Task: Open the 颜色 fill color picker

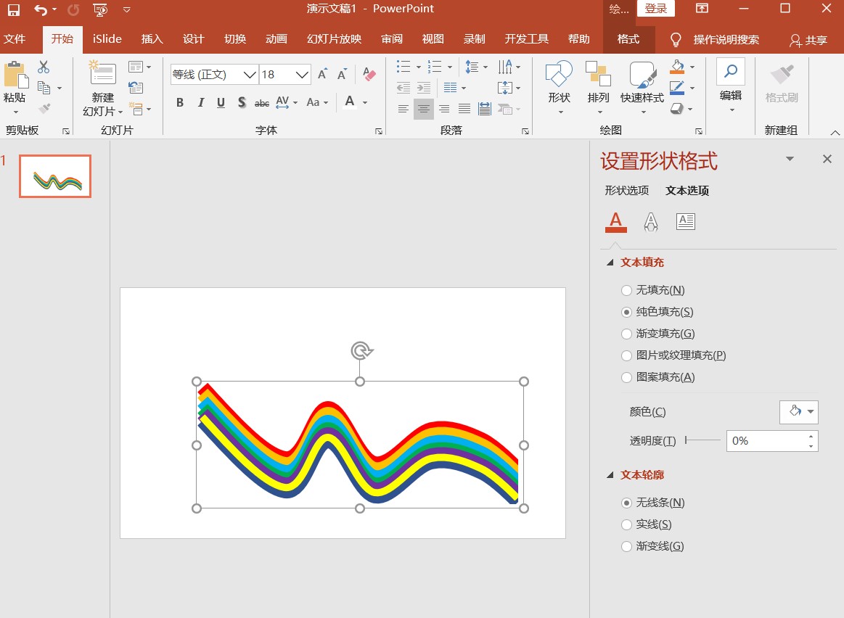Action: point(798,412)
